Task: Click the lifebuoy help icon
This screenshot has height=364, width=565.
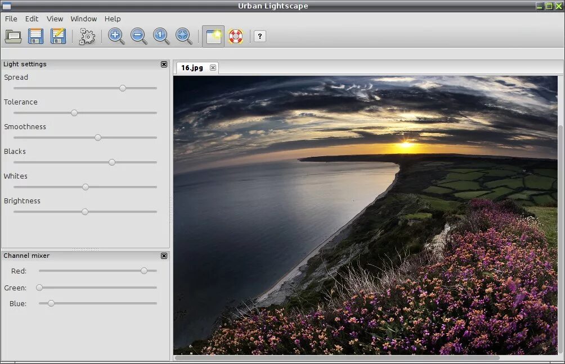Action: tap(236, 36)
